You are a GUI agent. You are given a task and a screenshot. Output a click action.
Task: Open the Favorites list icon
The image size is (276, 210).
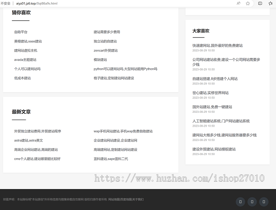point(270,3)
